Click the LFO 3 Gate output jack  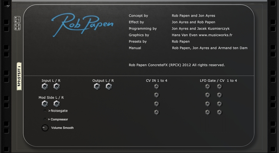coord(208,104)
